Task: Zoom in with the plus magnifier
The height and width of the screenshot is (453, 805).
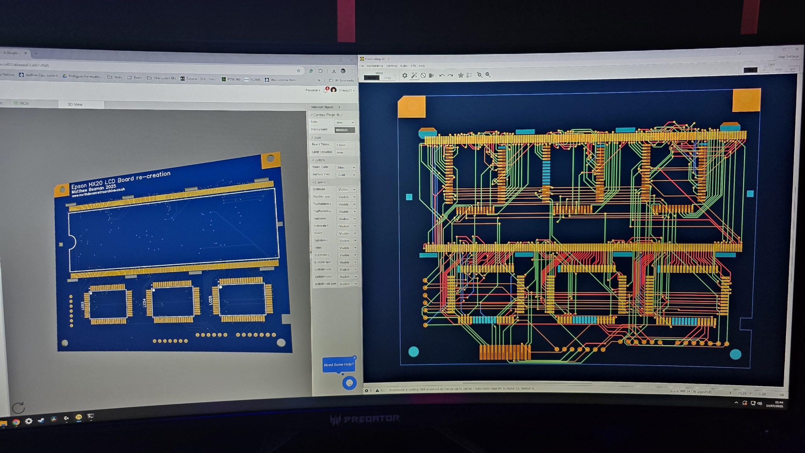Action: click(x=480, y=75)
